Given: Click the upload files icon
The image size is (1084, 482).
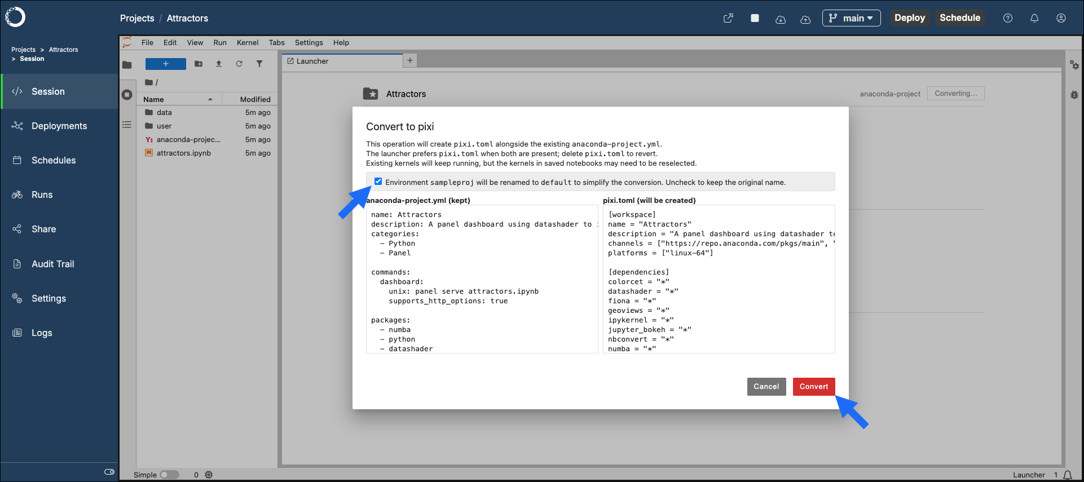Looking at the screenshot, I should [219, 64].
